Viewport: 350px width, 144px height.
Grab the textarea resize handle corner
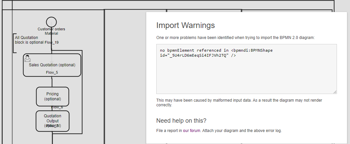point(335,92)
